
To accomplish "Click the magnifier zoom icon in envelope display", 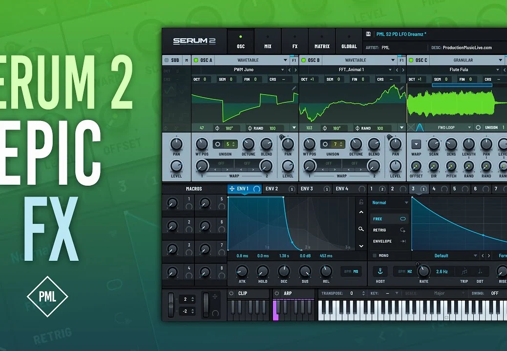I will click(x=361, y=229).
